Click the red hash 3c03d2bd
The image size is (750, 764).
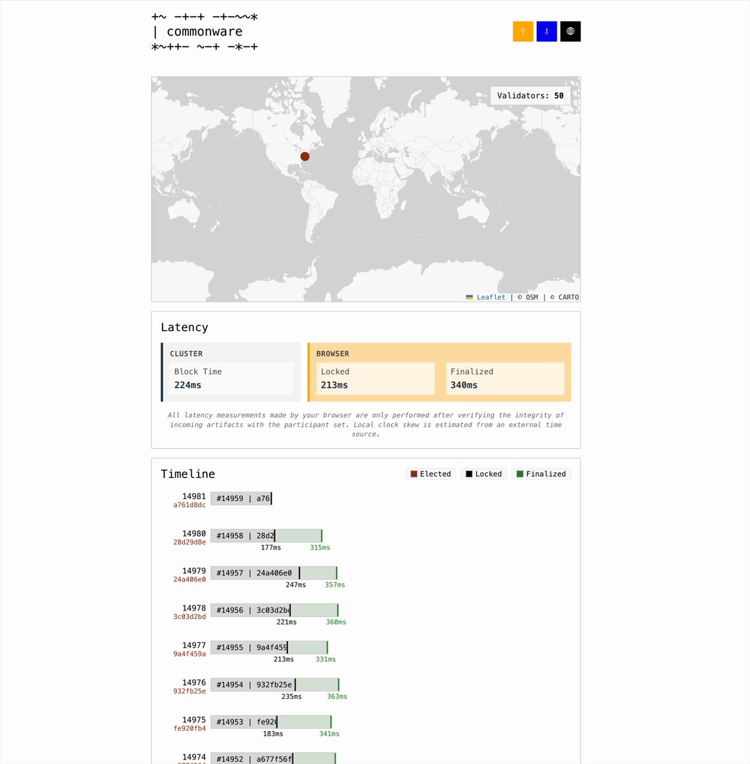click(x=189, y=617)
